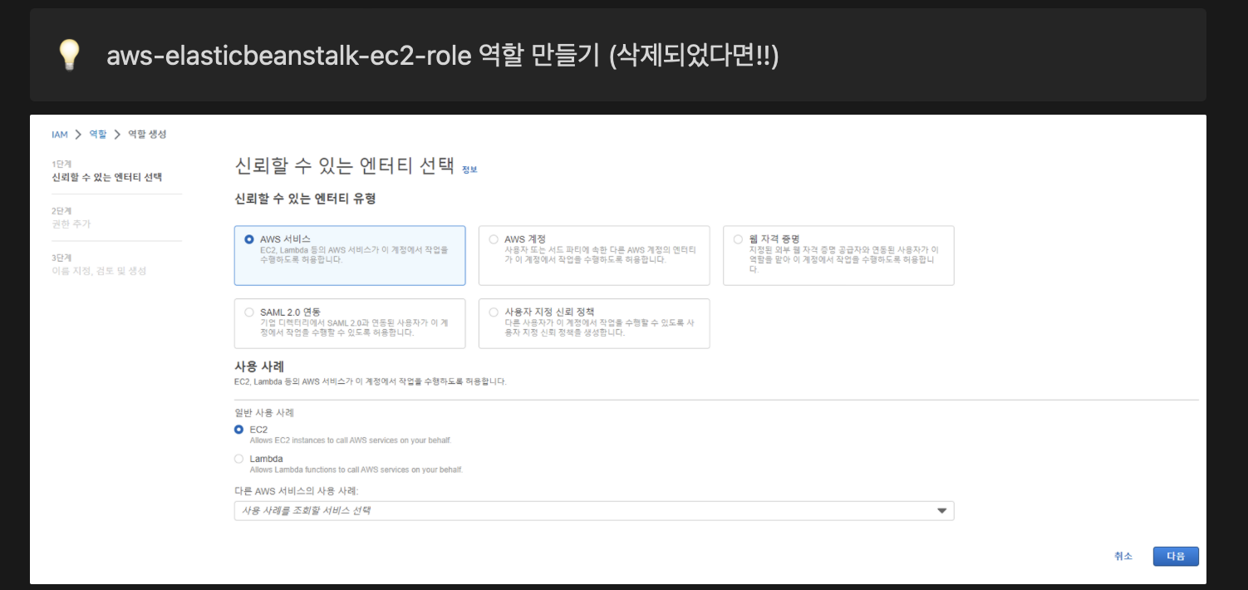Click the light bulb callout icon
This screenshot has width=1248, height=590.
pyautogui.click(x=68, y=56)
